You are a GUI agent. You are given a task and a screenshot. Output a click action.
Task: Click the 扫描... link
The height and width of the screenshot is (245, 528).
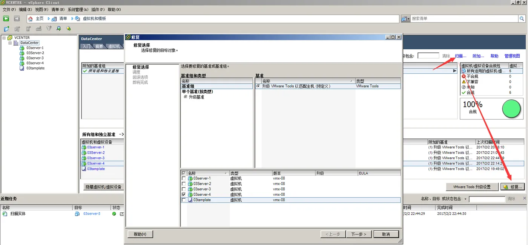click(x=460, y=56)
